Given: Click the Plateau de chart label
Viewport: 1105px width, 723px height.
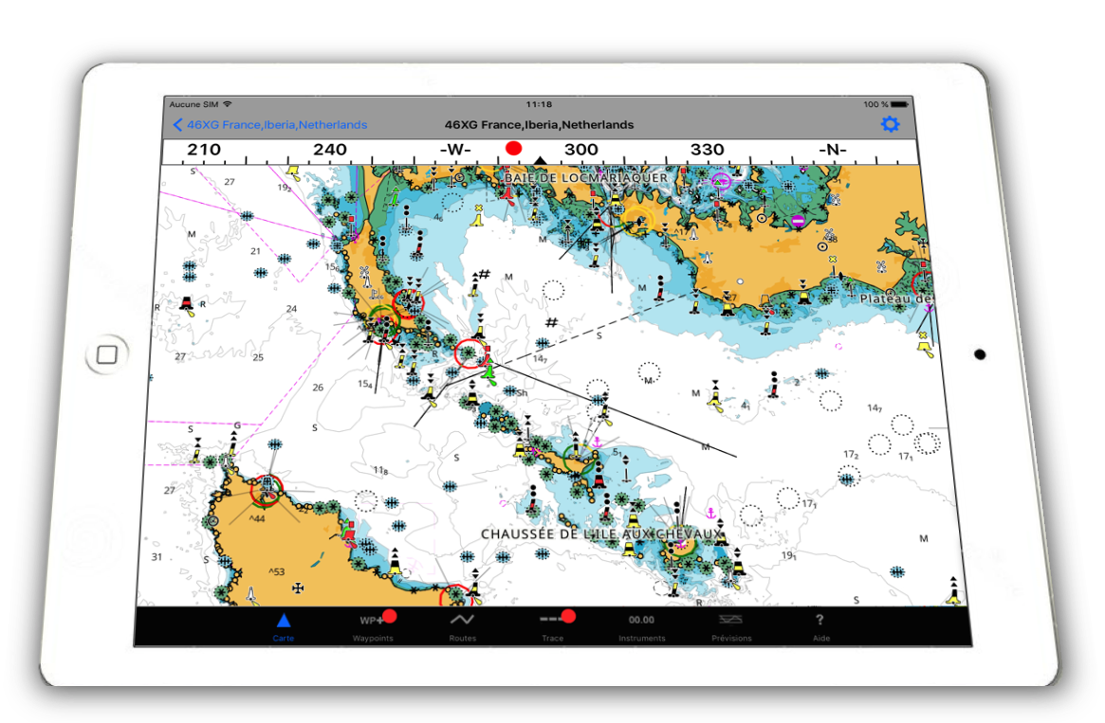Looking at the screenshot, I should click(x=895, y=298).
